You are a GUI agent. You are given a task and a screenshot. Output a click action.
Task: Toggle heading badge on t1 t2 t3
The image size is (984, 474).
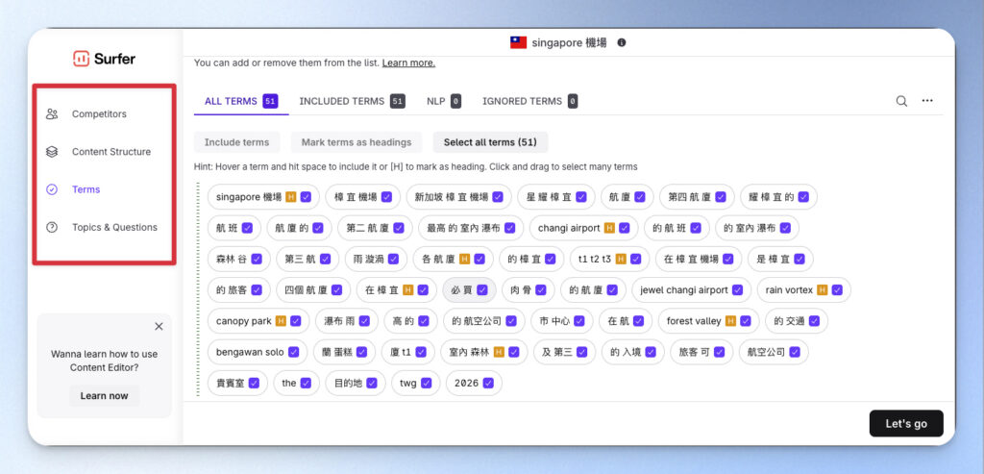[x=621, y=259]
